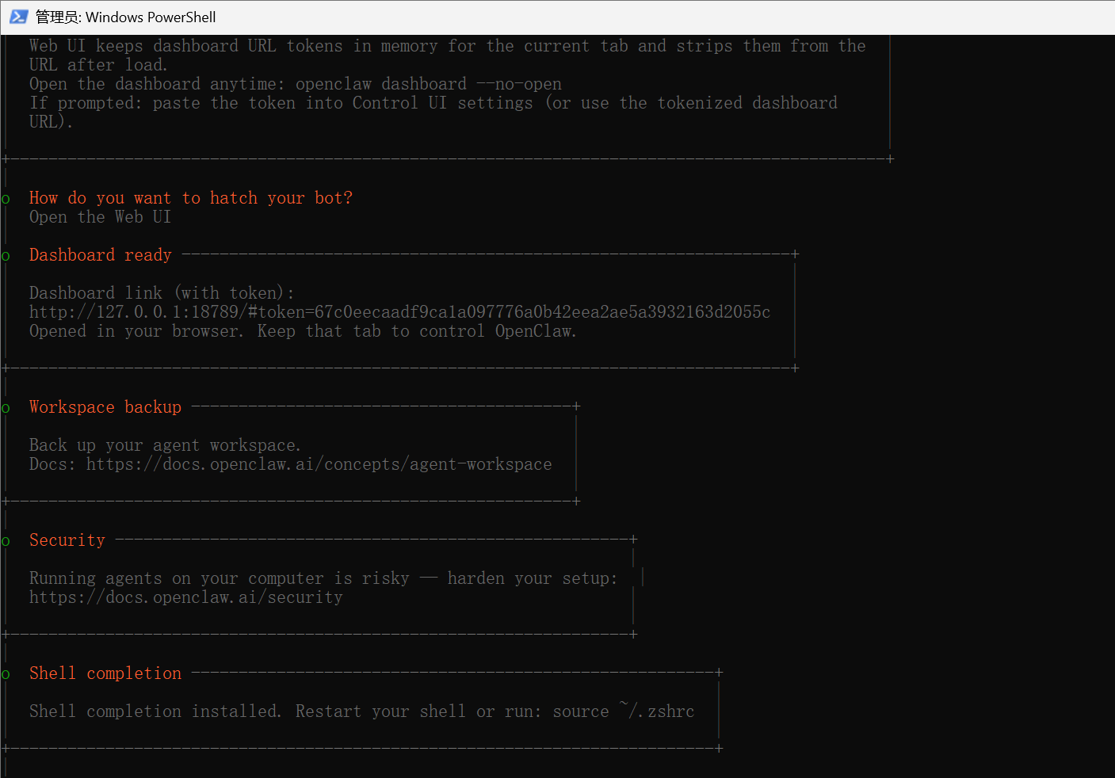Viewport: 1115px width, 778px height.
Task: Click the 'Opened in your browser' message line
Action: (x=303, y=331)
